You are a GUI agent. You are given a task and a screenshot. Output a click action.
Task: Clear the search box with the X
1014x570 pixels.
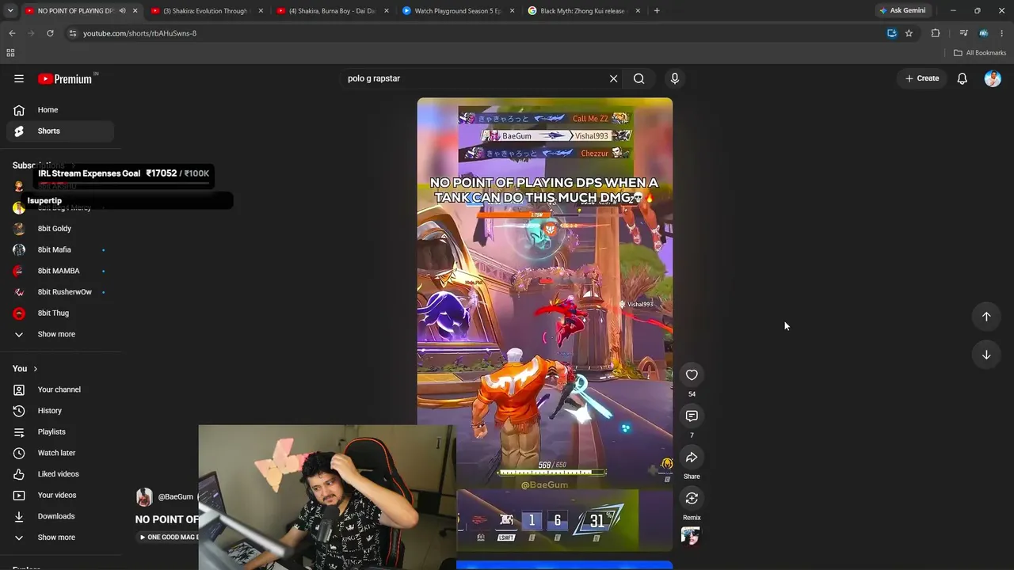613,78
